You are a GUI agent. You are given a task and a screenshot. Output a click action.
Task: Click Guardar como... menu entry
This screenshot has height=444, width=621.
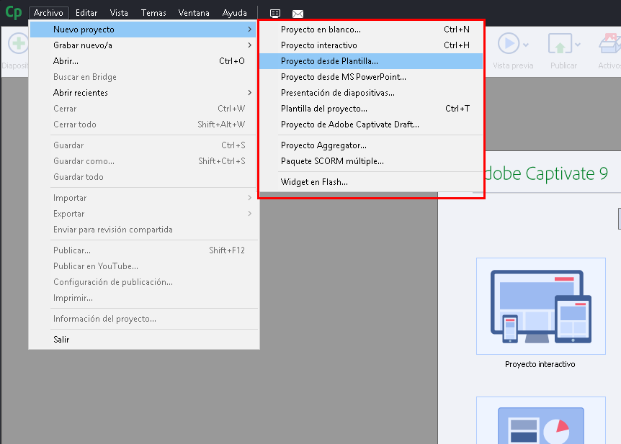(x=143, y=161)
